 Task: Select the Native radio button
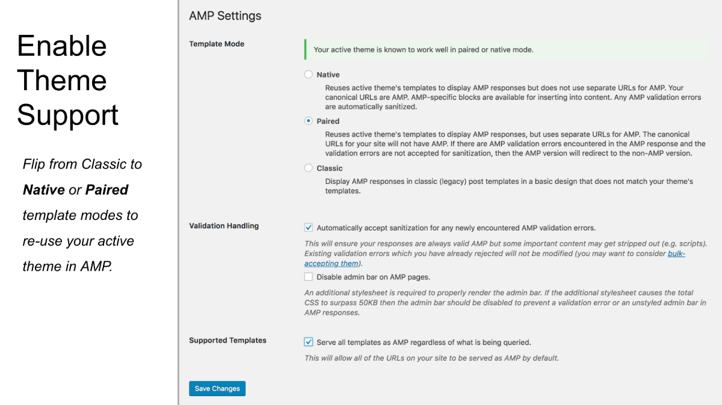click(309, 75)
